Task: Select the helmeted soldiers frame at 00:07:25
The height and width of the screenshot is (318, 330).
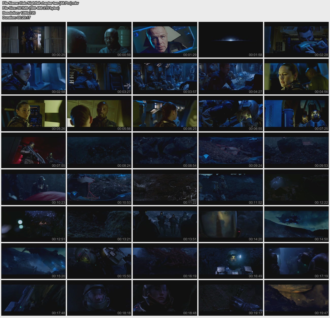Action: click(296, 113)
